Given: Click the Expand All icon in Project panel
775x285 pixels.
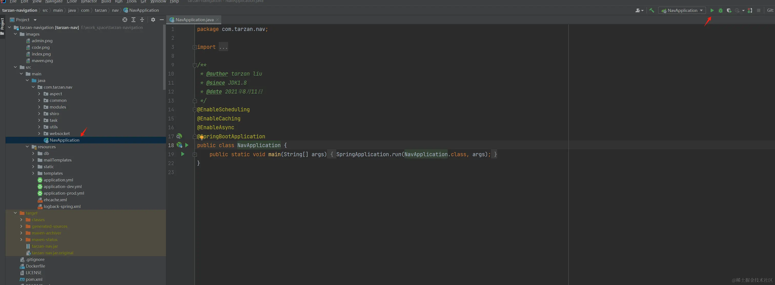Looking at the screenshot, I should pos(133,19).
